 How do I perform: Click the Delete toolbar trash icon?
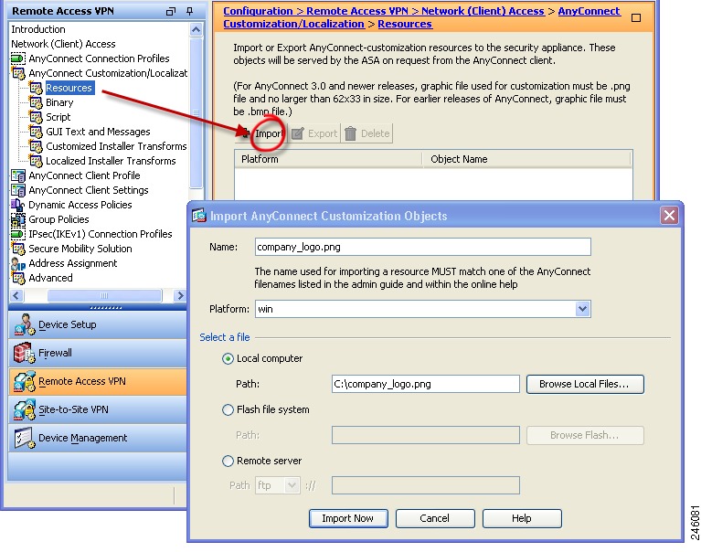click(x=351, y=133)
